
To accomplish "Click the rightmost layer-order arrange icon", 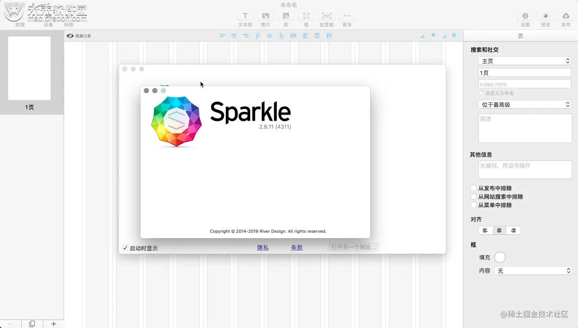I will (454, 36).
